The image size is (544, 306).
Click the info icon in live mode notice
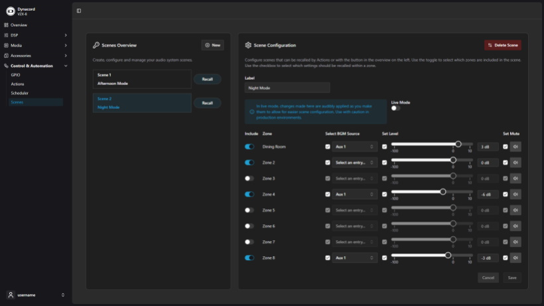(252, 112)
